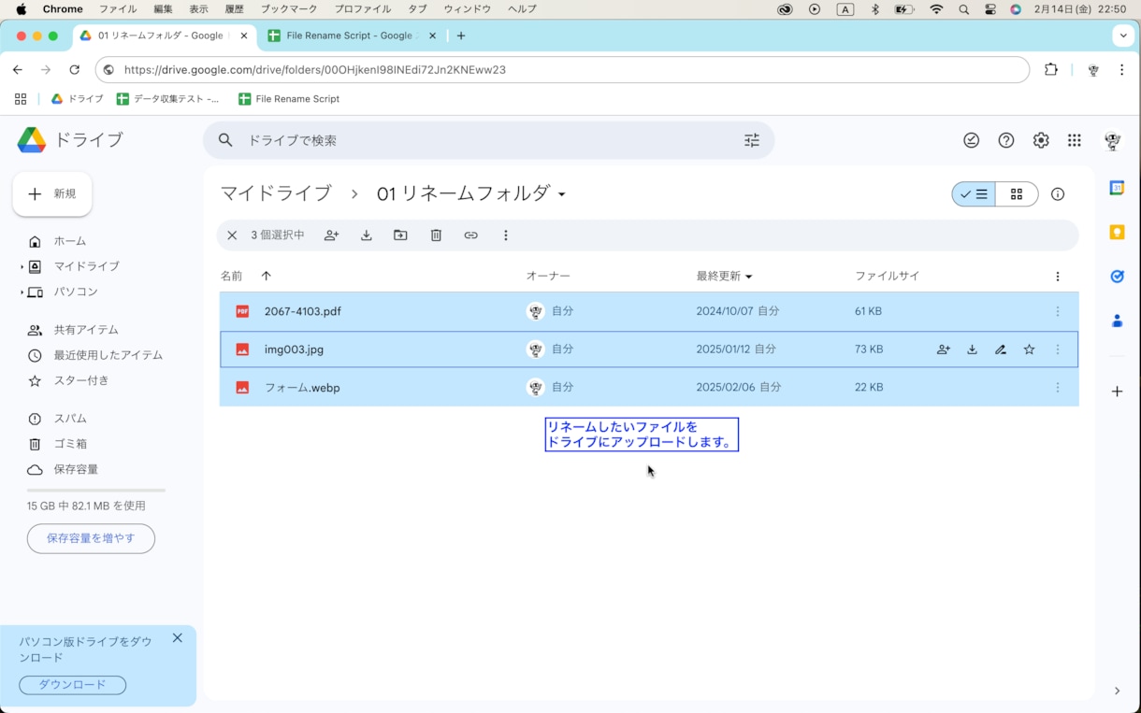The image size is (1141, 713).
Task: Open more actions for img003.jpg
Action: pos(1058,349)
